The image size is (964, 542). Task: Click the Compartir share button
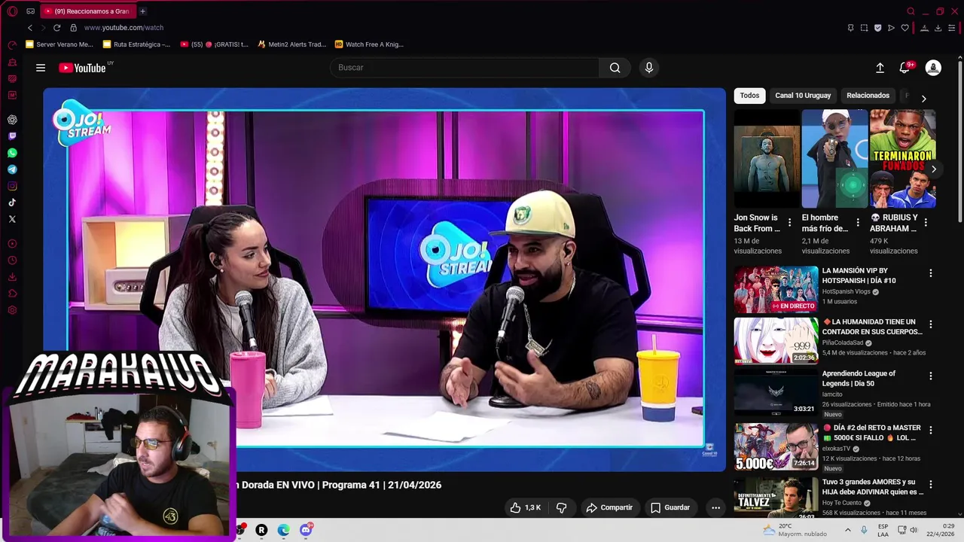click(609, 507)
